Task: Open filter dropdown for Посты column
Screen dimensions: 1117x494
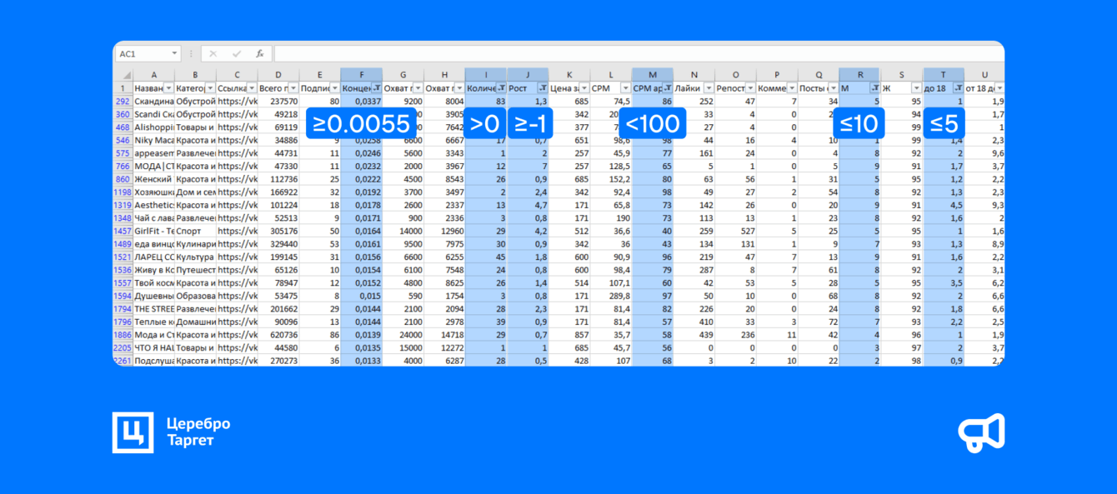Action: [x=833, y=87]
